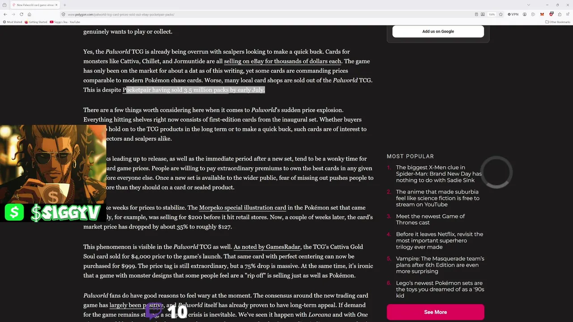Screen dimensions: 573x322
Task: Open the Most Visited bookmarks folder
Action: click(x=13, y=22)
